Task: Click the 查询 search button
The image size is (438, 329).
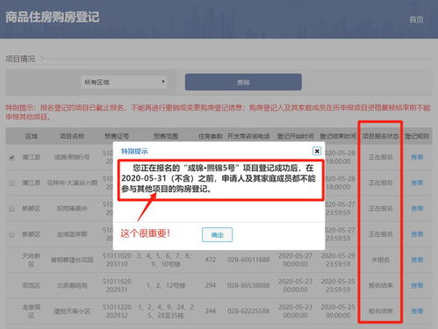Action: (x=243, y=82)
